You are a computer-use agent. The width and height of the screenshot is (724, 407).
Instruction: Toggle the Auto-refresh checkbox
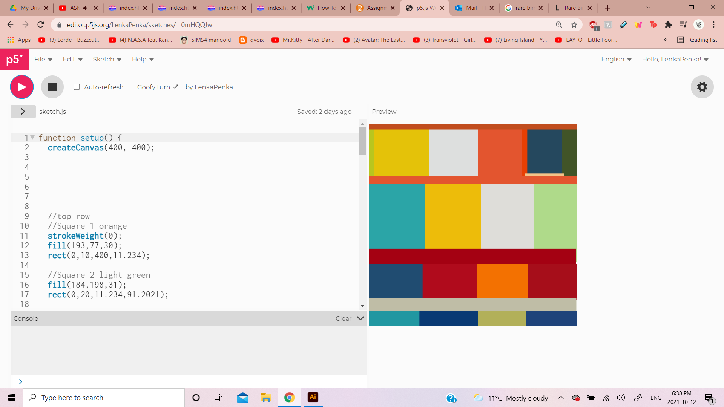77,87
